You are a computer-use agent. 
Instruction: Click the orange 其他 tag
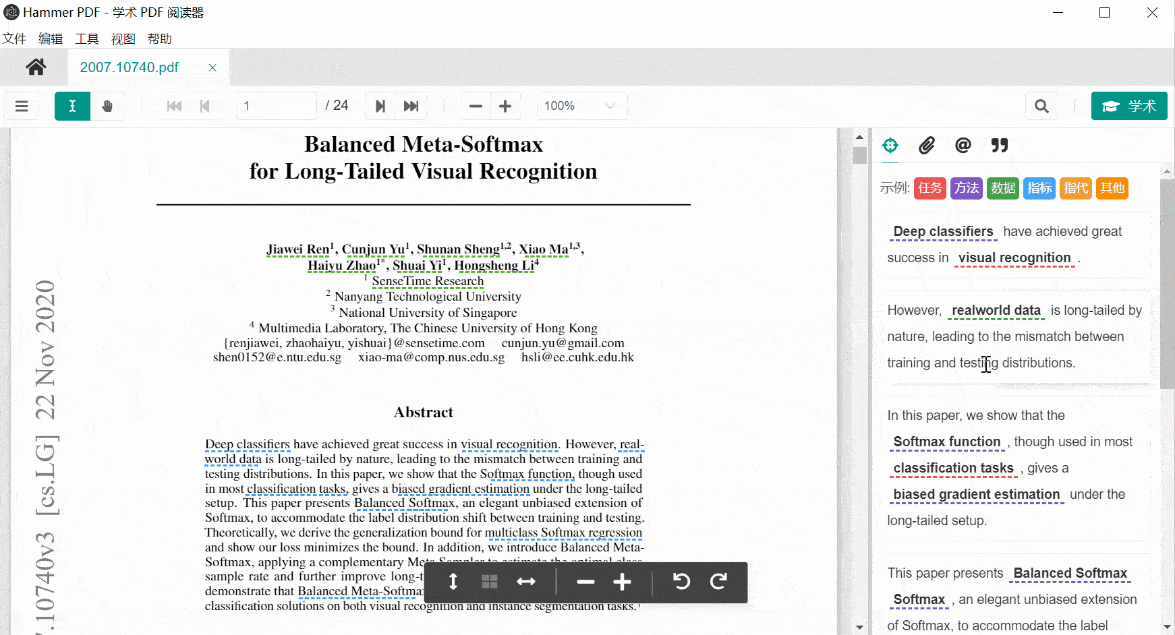1112,188
